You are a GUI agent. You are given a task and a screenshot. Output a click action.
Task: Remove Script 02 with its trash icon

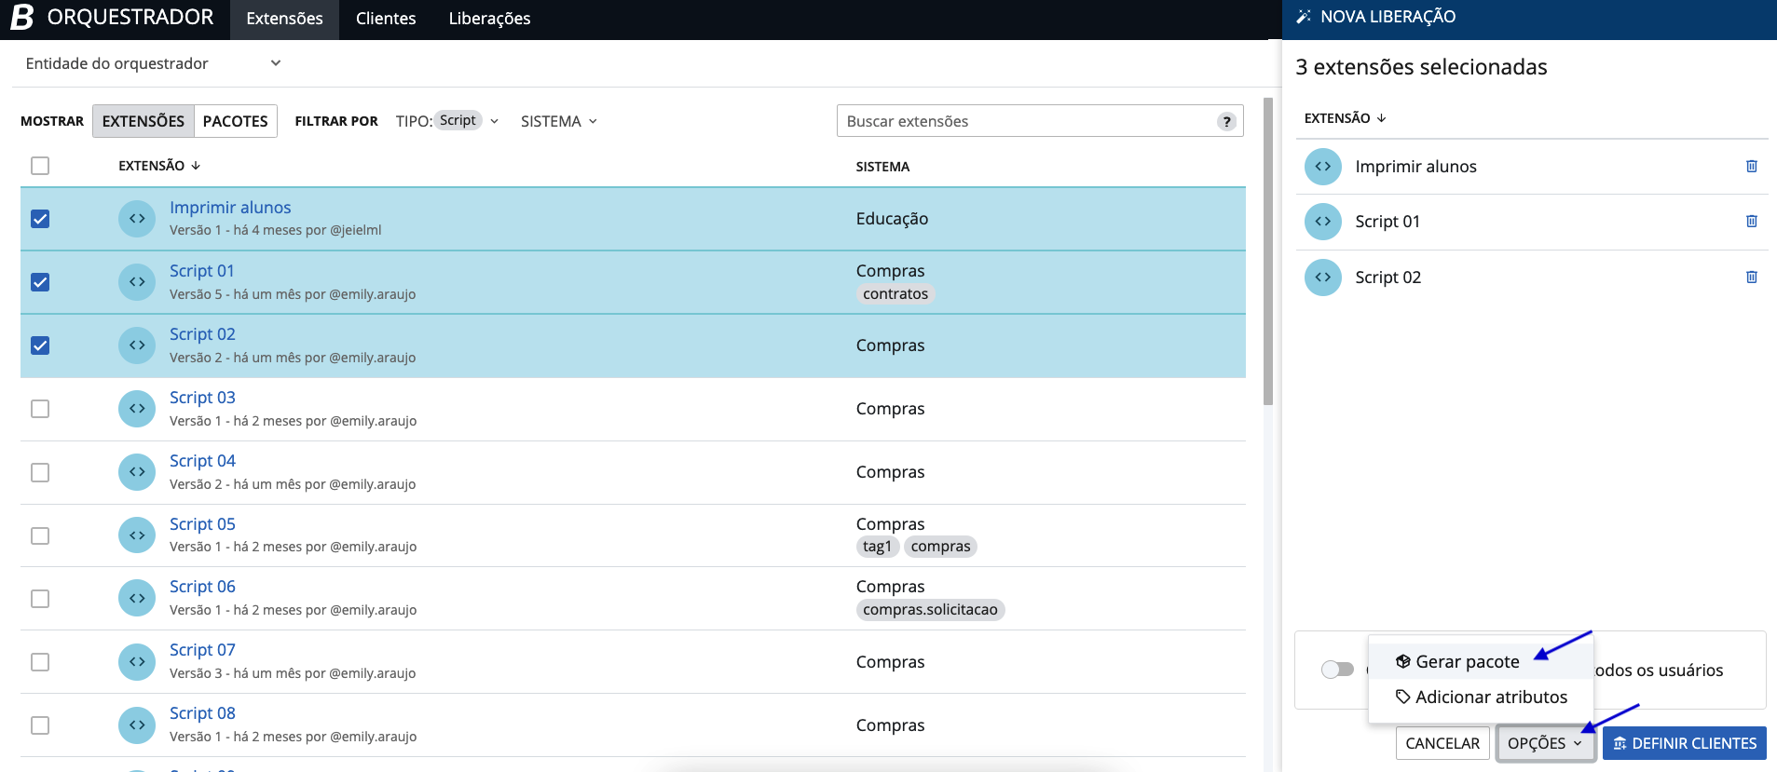coord(1752,277)
